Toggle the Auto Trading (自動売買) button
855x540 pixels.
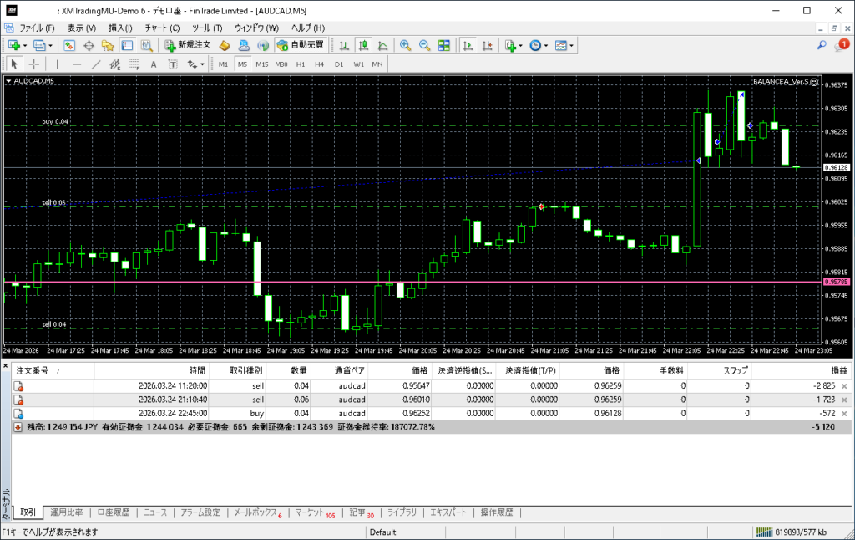point(300,45)
